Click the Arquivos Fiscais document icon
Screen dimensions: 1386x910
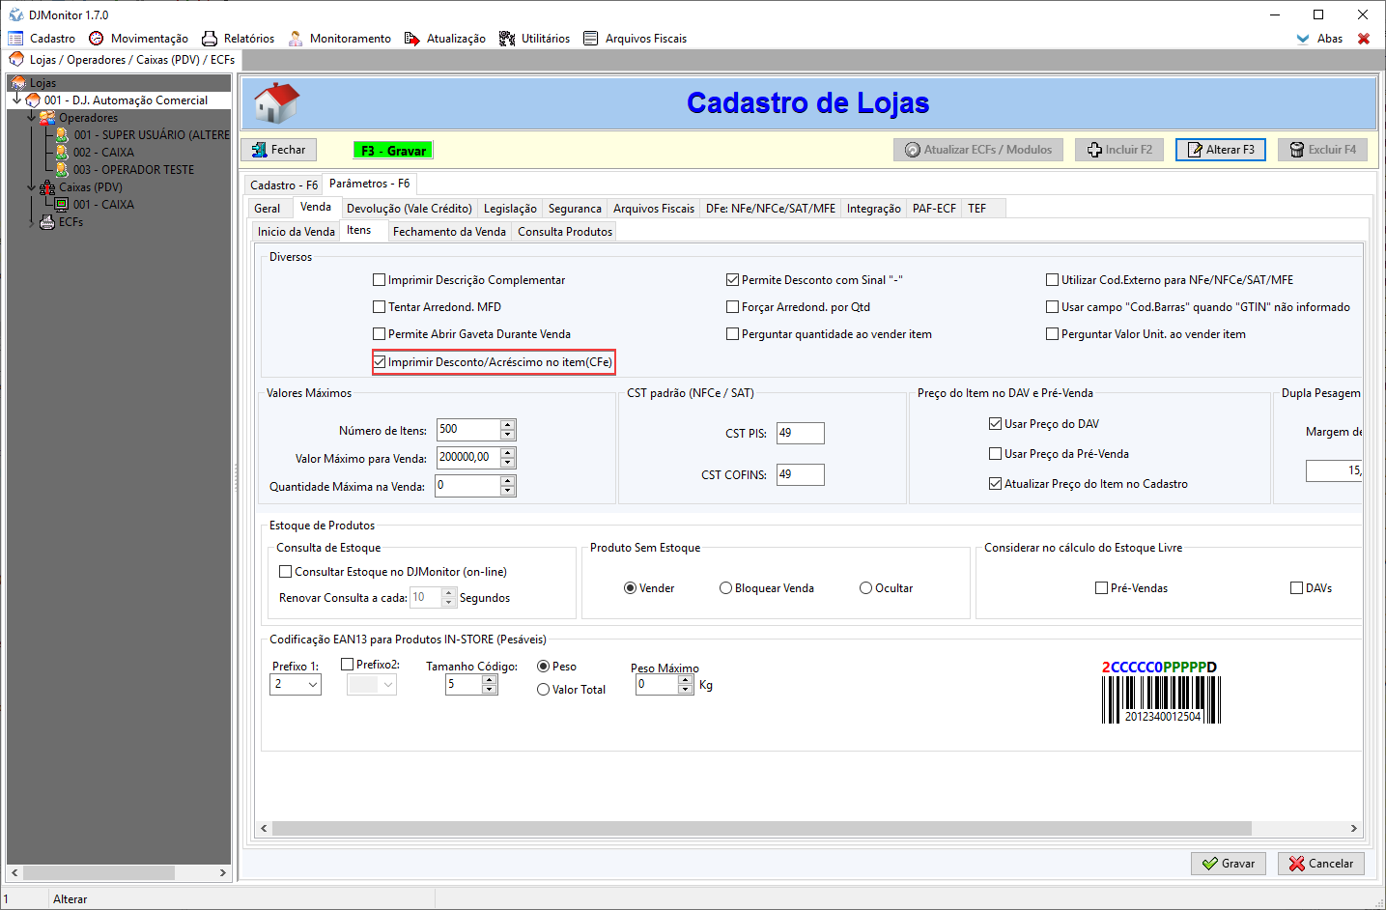[x=591, y=39]
